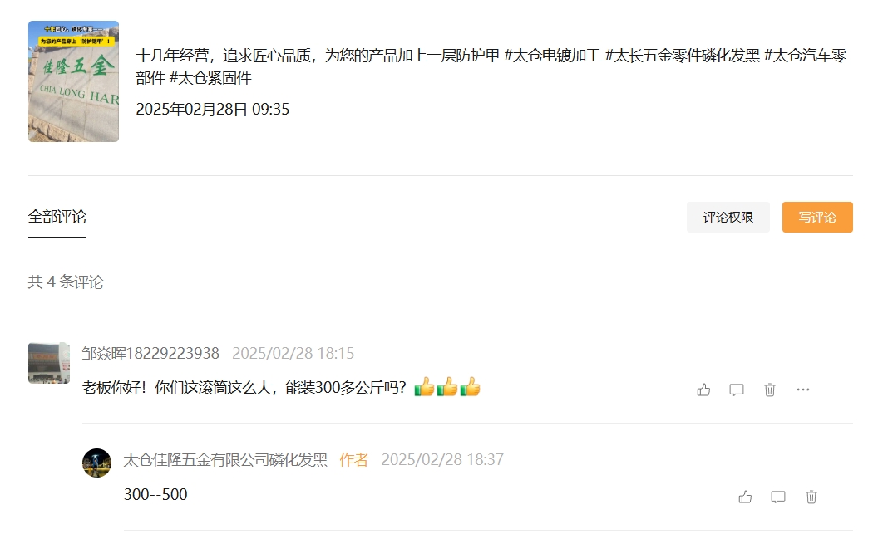Reply to 邹焱晖's comment via speech-bubble icon
This screenshot has height=539, width=878.
point(737,390)
